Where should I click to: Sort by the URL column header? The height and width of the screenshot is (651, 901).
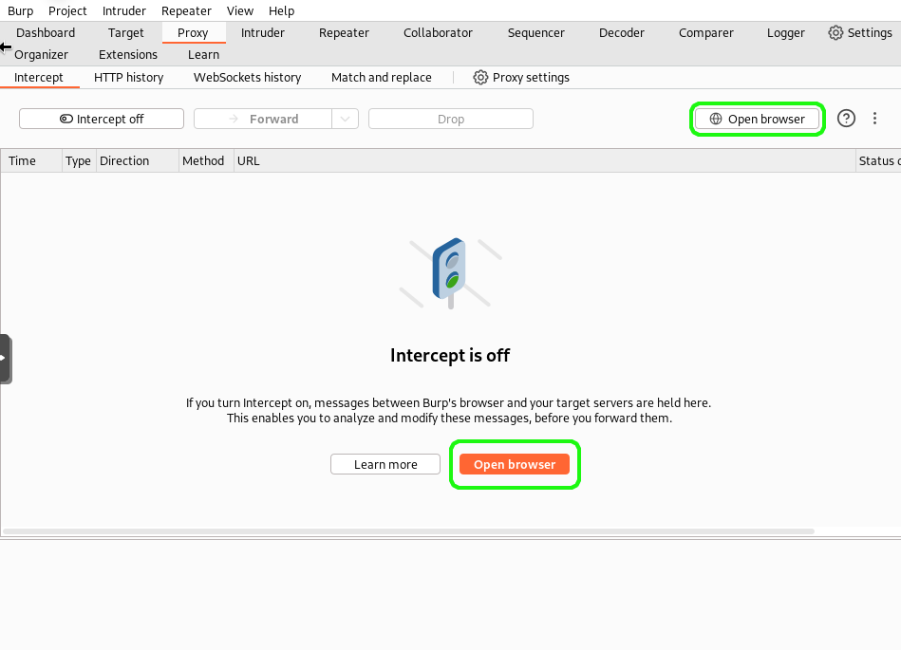tap(545, 161)
